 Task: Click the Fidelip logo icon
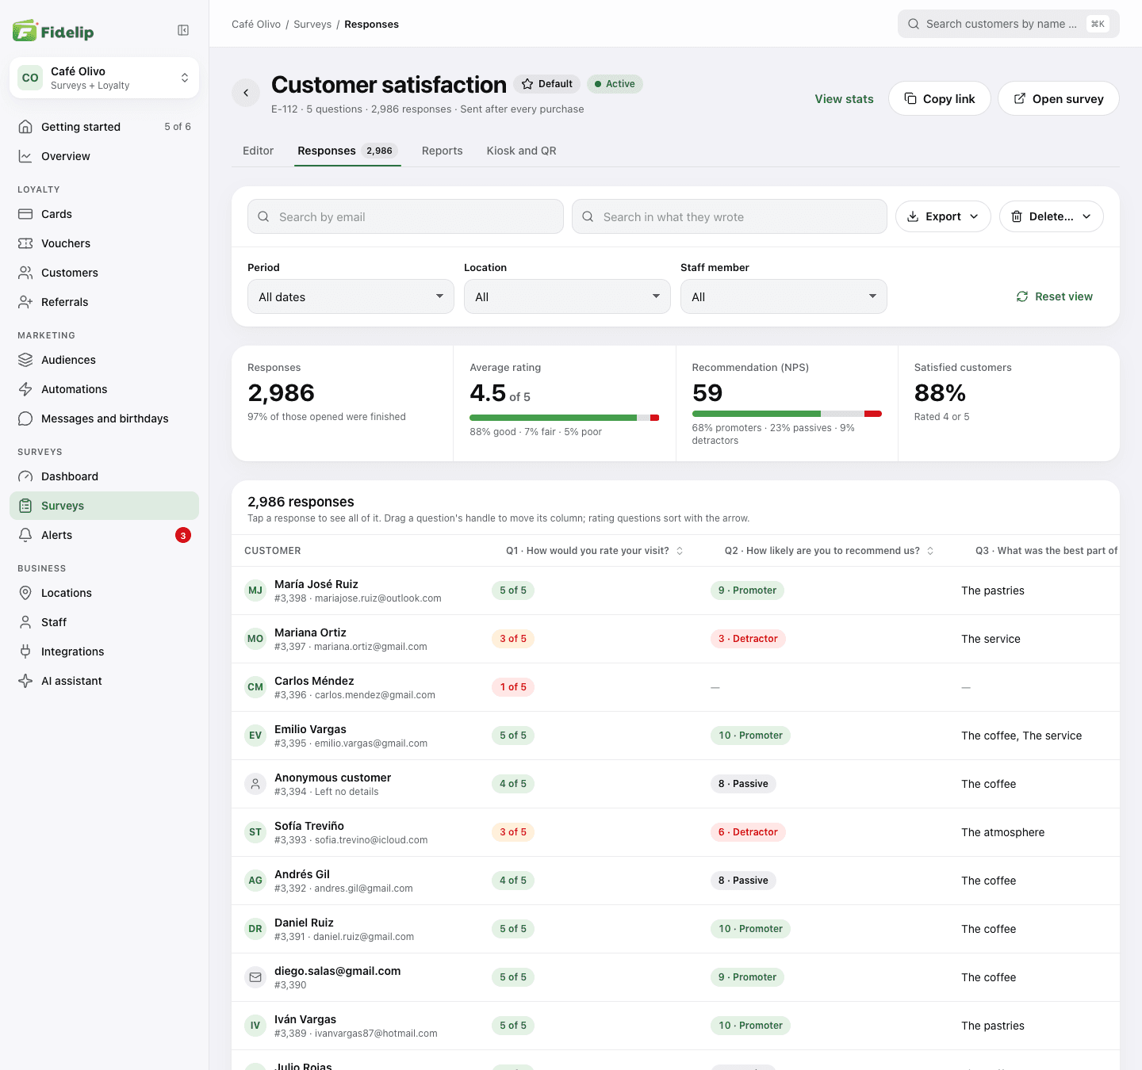point(25,31)
